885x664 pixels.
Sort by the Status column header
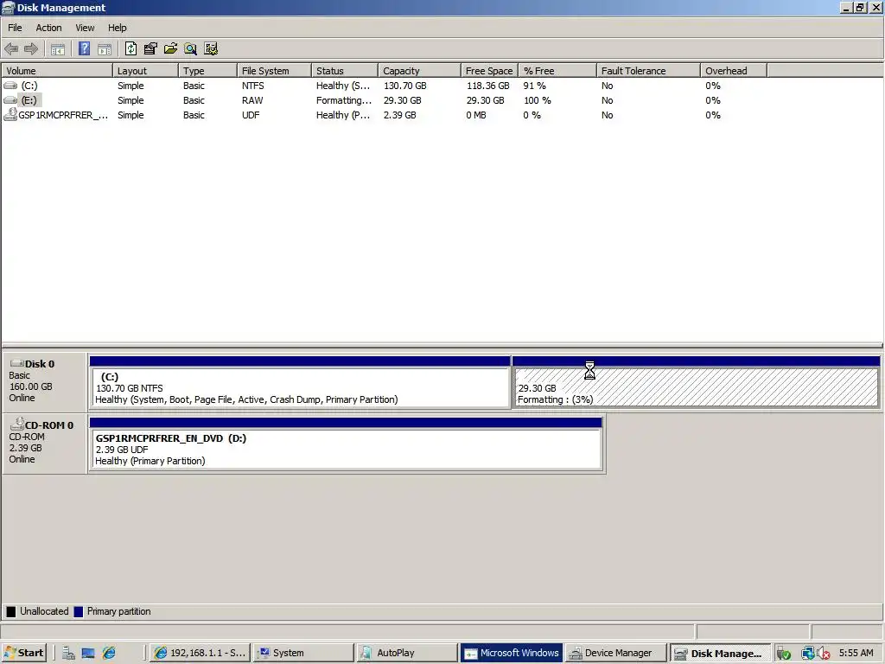click(x=345, y=71)
